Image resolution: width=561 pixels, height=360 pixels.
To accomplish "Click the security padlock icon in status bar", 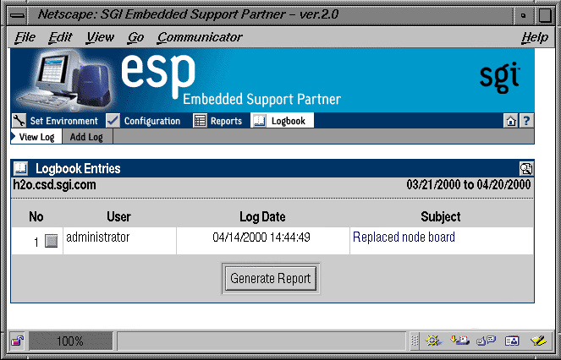I will coord(17,341).
